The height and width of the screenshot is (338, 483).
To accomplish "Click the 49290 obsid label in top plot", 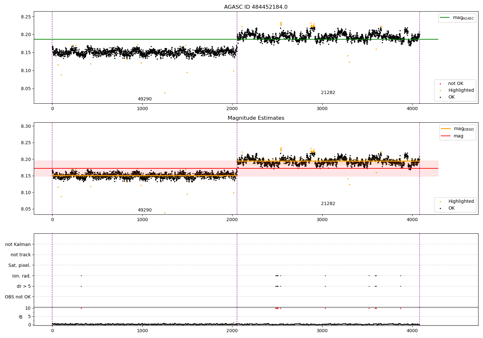I will point(145,99).
